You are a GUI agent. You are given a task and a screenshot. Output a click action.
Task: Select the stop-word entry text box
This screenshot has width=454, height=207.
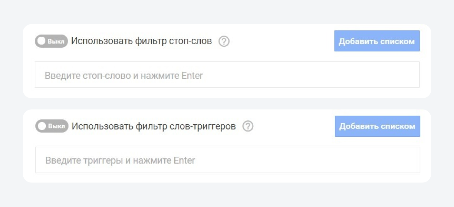coord(227,75)
